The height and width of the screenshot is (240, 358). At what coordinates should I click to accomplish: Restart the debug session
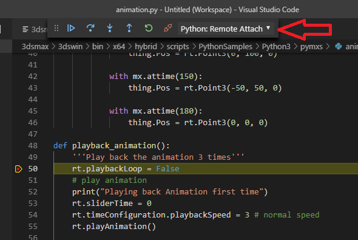[x=149, y=29]
